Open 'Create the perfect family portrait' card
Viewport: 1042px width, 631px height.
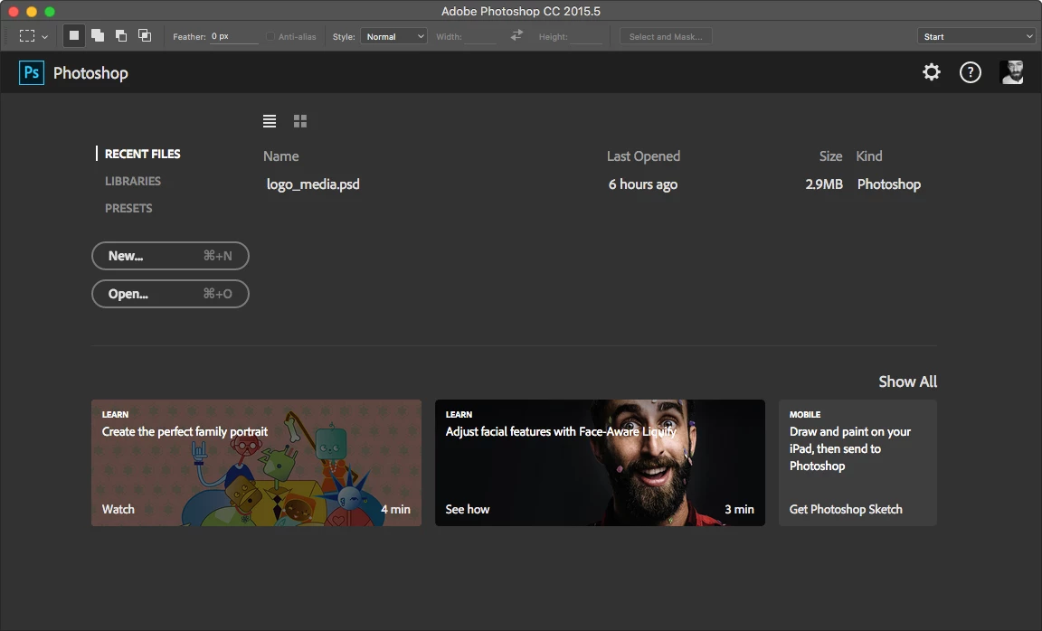256,462
